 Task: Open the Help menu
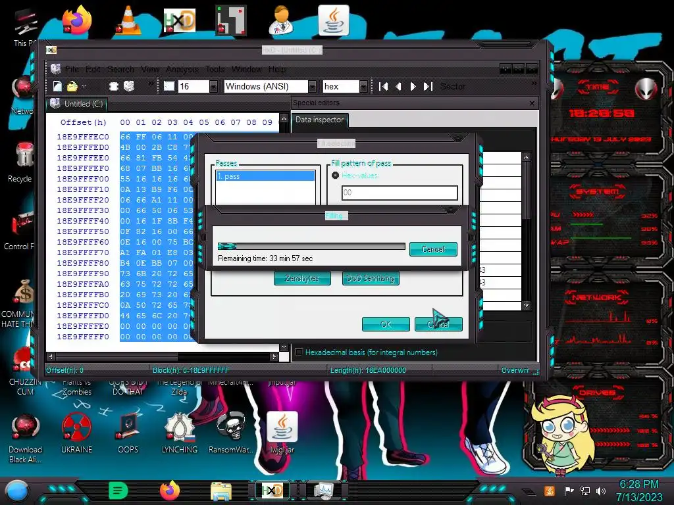[277, 69]
